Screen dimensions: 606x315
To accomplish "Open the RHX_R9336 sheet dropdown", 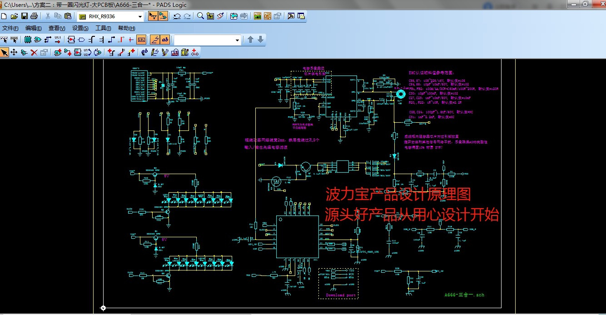I will point(140,17).
